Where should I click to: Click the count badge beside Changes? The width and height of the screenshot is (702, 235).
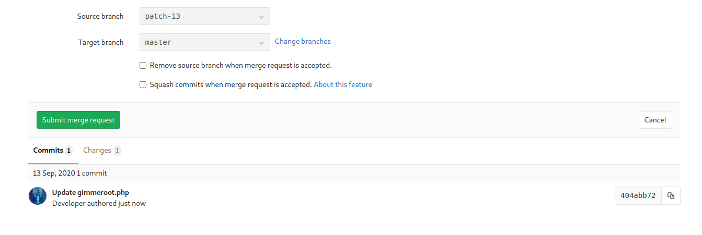(x=117, y=151)
